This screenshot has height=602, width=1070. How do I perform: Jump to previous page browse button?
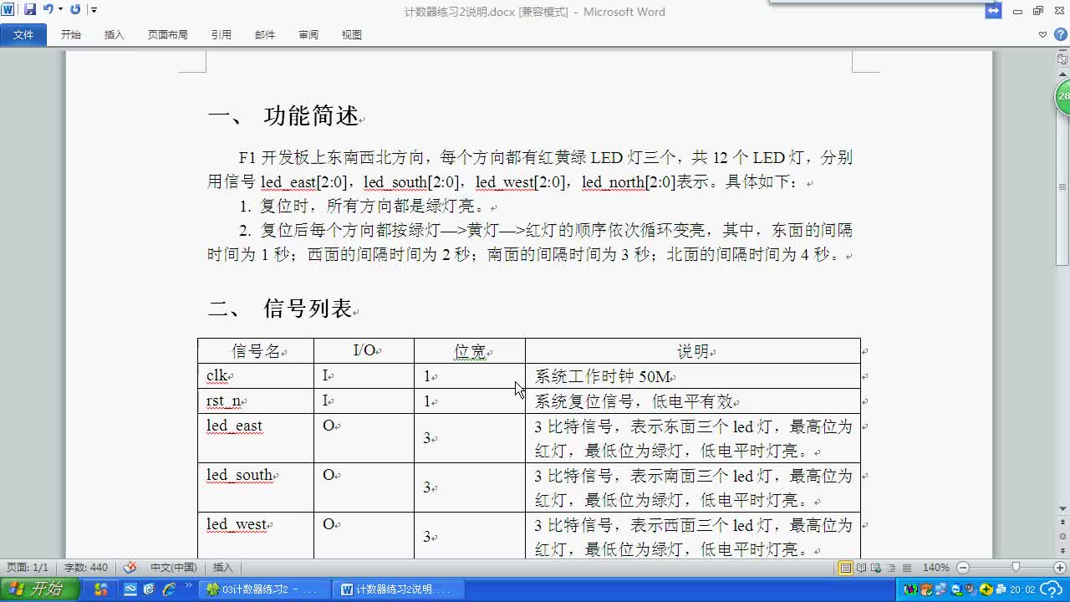(x=1063, y=523)
